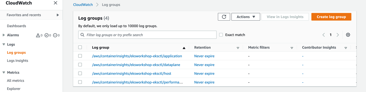366x92 pixels.
Task: Focus the filter log groups search field
Action: coord(147,35)
